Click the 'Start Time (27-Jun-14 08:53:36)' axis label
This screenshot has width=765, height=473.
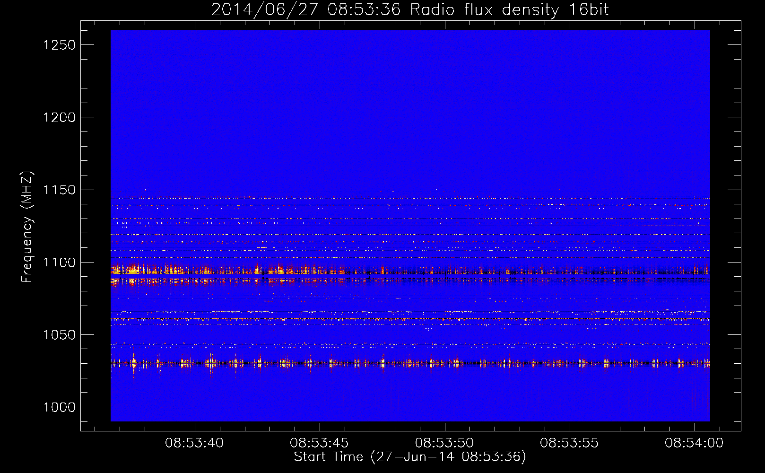pyautogui.click(x=410, y=457)
